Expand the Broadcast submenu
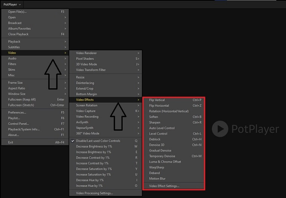 pyautogui.click(x=35, y=23)
